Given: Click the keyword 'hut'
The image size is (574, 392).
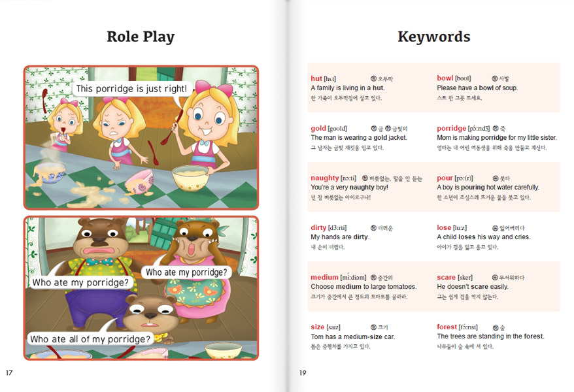Looking at the screenshot, I should (316, 78).
